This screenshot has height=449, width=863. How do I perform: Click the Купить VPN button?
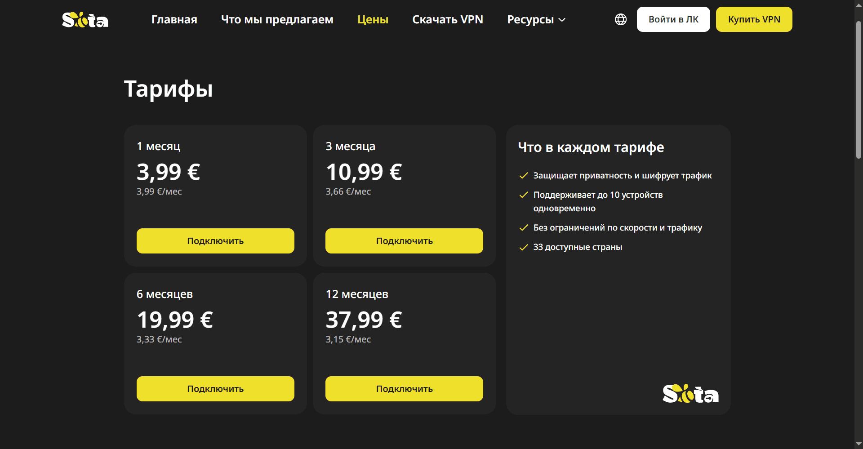(754, 19)
